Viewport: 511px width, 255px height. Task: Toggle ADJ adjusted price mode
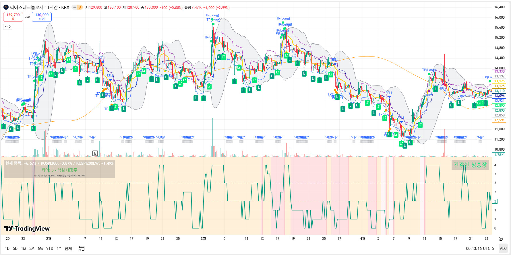point(503,248)
